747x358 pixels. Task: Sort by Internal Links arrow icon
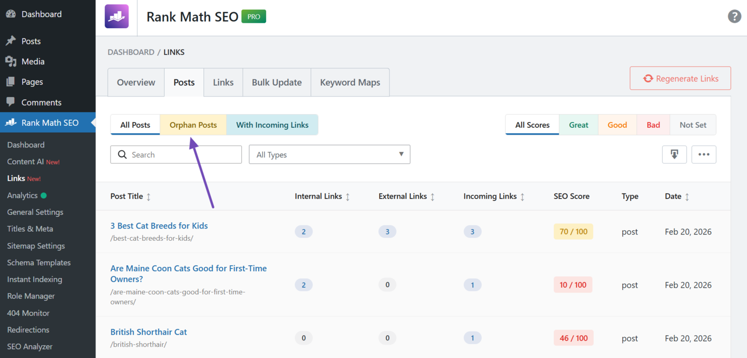(x=347, y=197)
